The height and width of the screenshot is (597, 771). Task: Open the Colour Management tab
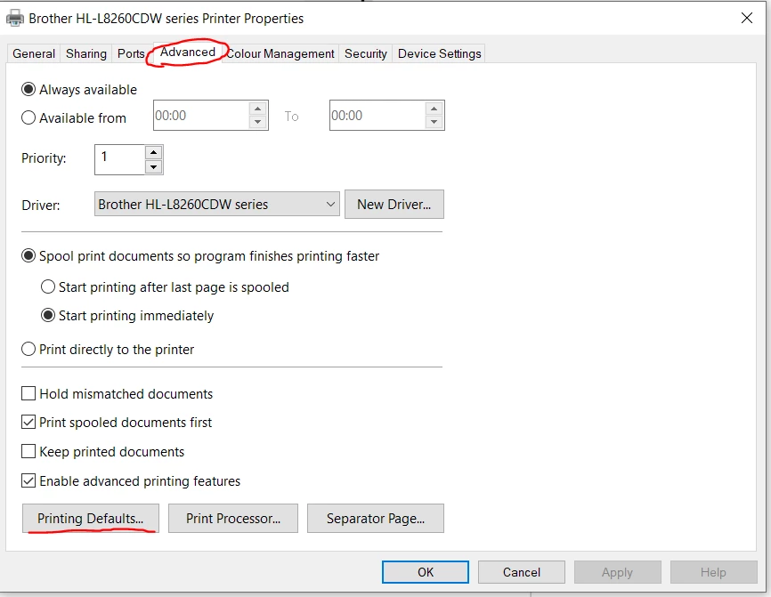pos(280,53)
